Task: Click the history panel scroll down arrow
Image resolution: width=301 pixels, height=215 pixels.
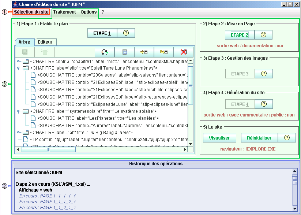Action: click(x=295, y=209)
